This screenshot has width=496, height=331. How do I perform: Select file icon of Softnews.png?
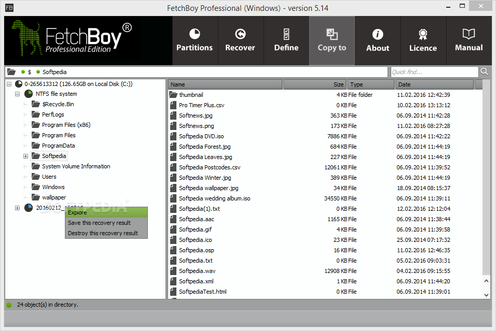(173, 126)
